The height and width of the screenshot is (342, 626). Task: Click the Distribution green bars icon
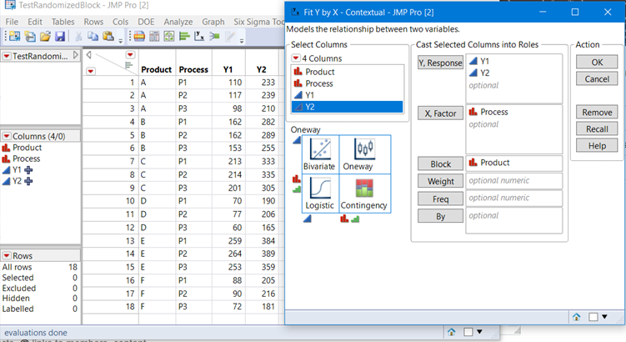(184, 37)
